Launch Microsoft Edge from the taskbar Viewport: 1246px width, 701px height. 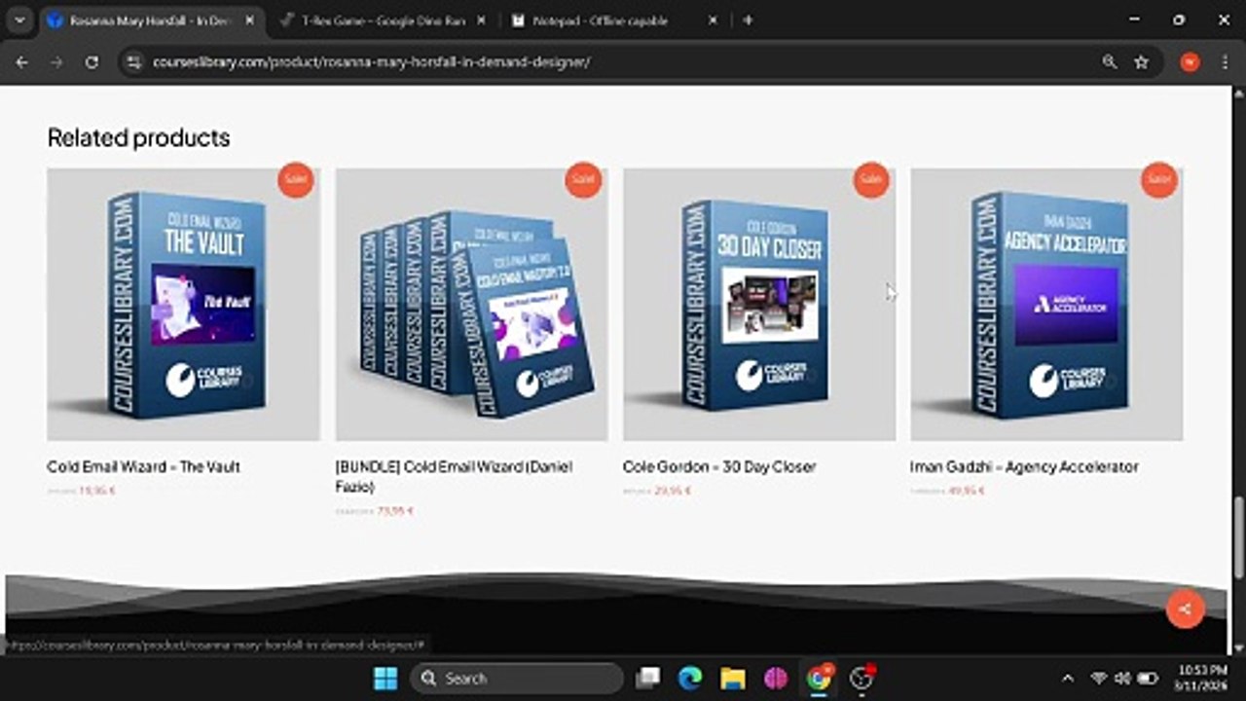[x=690, y=678]
